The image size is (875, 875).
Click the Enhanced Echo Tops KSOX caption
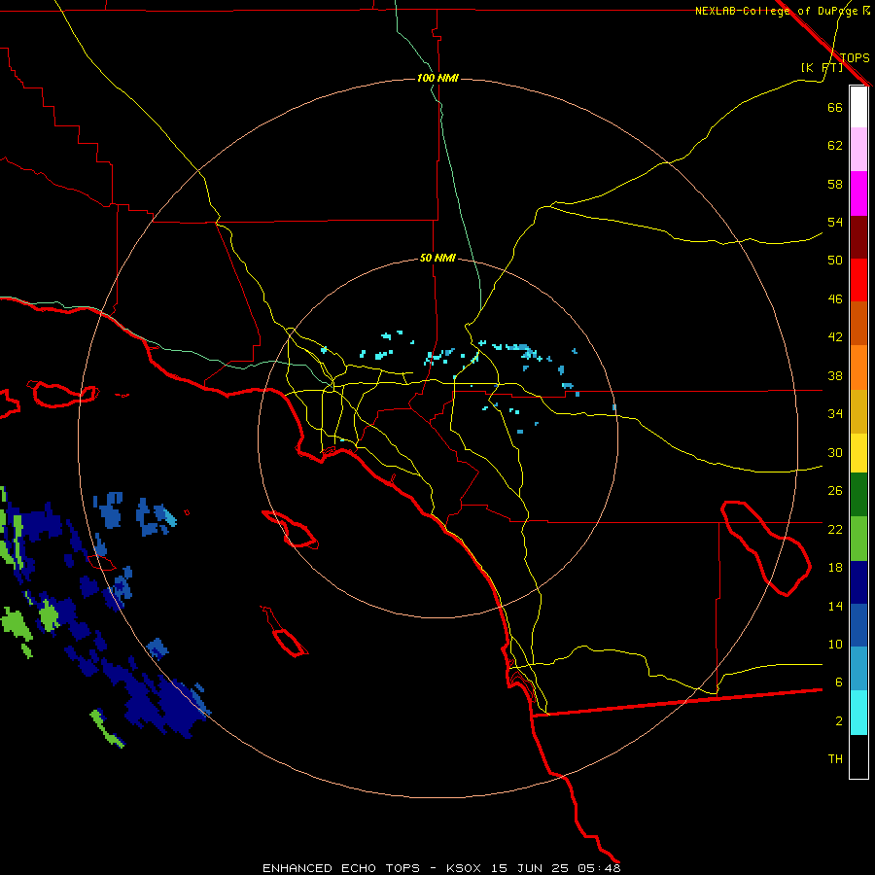(x=441, y=868)
